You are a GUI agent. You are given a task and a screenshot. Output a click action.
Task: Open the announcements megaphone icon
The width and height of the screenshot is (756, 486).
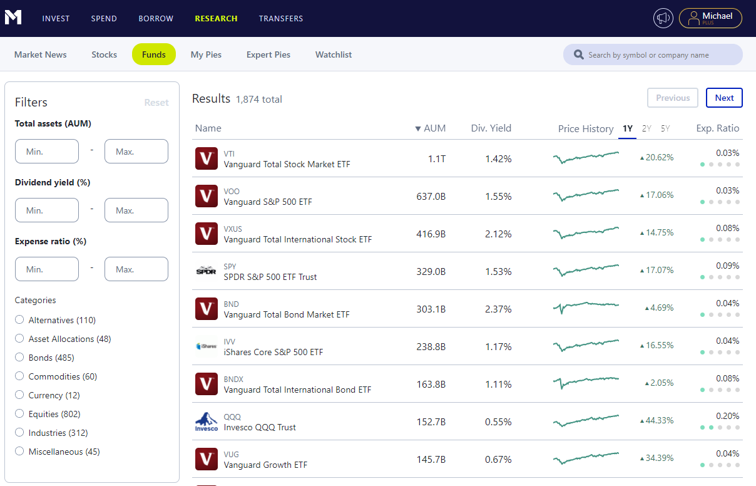click(x=663, y=18)
